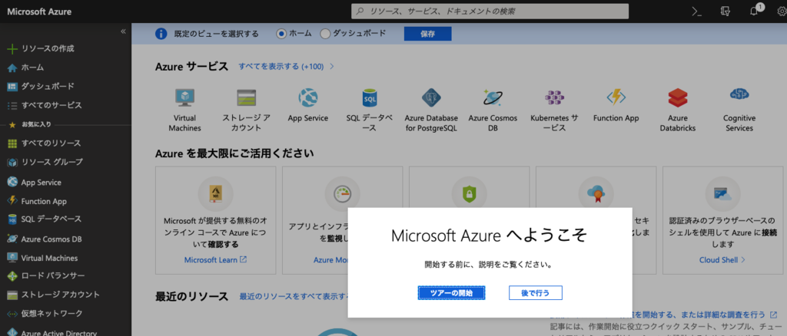The width and height of the screenshot is (787, 336).
Task: Open sidebar item Virtual Machines
Action: (x=49, y=258)
